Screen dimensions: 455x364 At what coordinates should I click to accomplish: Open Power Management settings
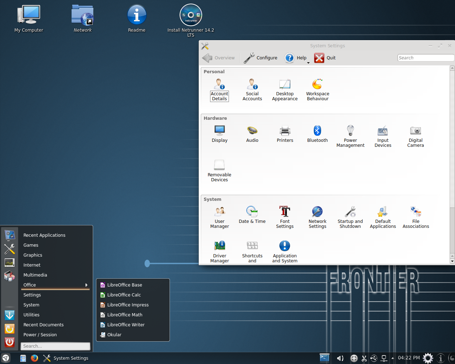[350, 136]
